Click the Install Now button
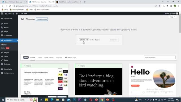Viewport: 181px width, 102px height. pos(114,40)
